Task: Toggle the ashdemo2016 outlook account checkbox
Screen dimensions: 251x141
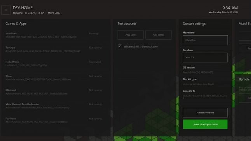Action: [120, 46]
